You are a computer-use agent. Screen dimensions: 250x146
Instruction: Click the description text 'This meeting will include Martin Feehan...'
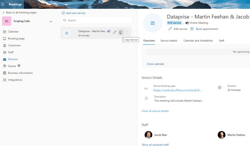[x=179, y=101]
